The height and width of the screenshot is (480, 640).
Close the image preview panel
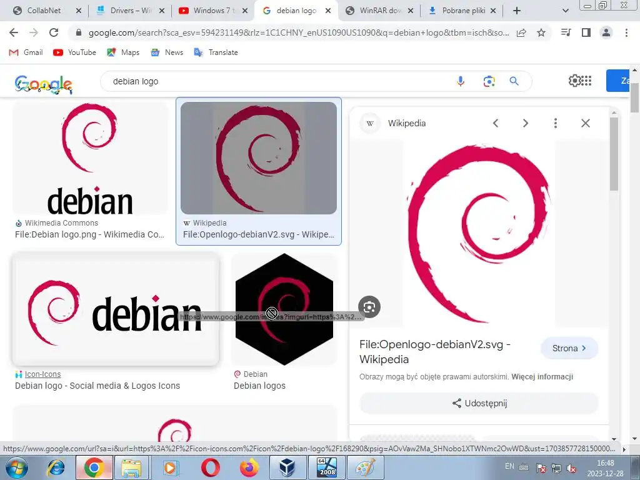tap(585, 123)
